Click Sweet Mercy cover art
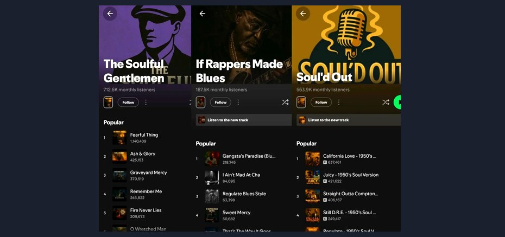505x237 pixels. point(212,215)
